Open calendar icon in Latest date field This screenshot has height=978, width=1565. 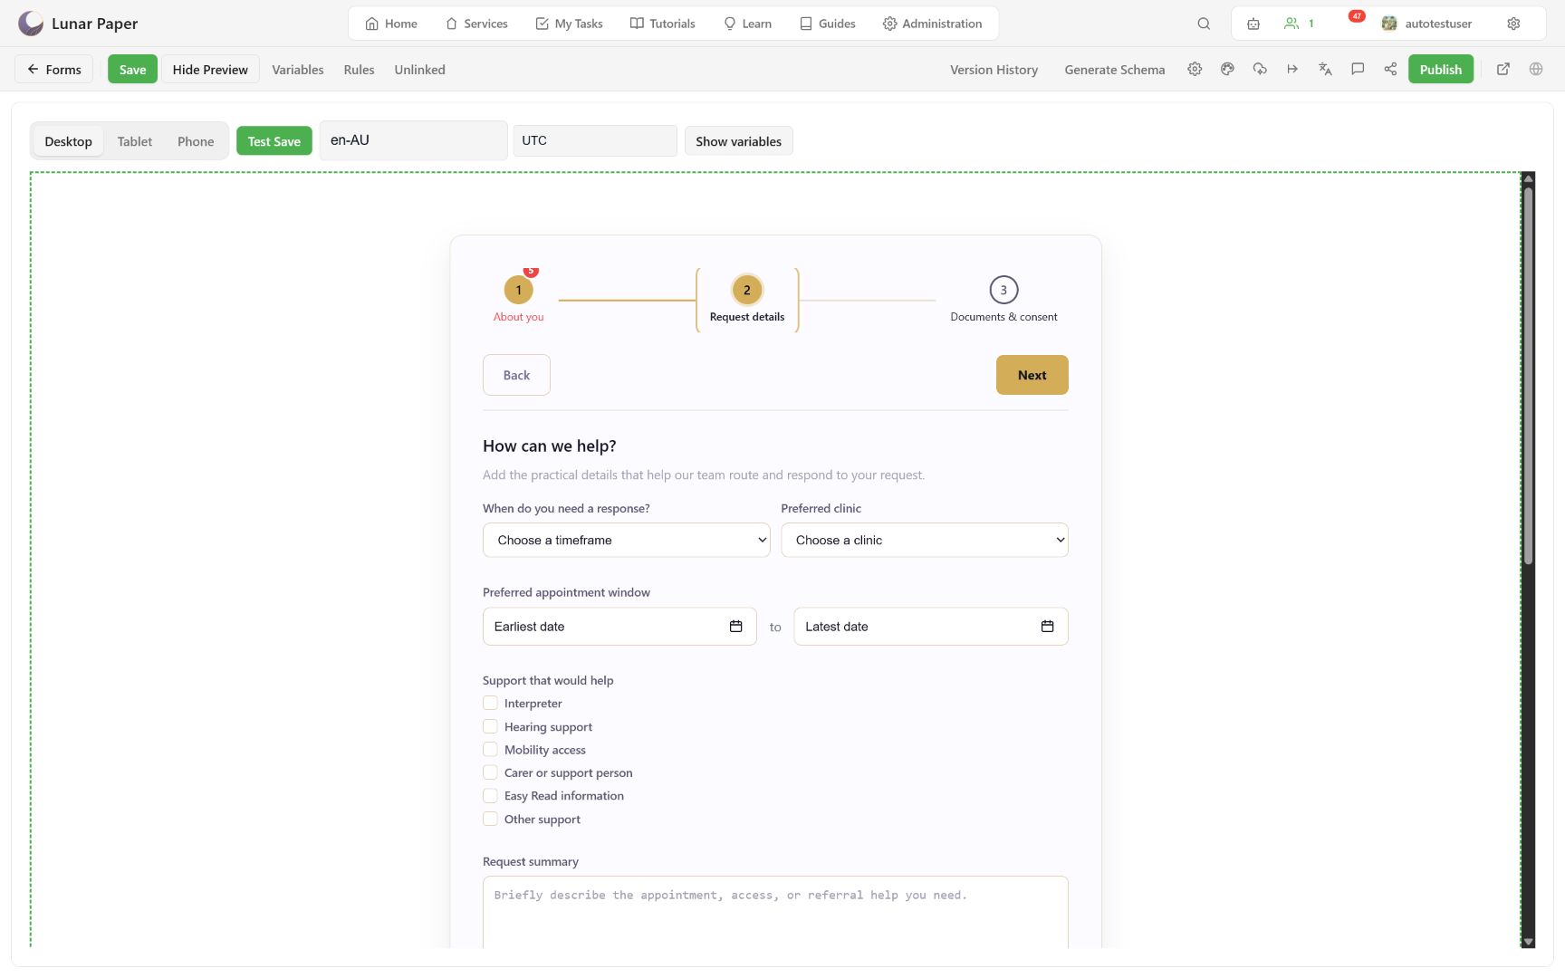pos(1047,627)
